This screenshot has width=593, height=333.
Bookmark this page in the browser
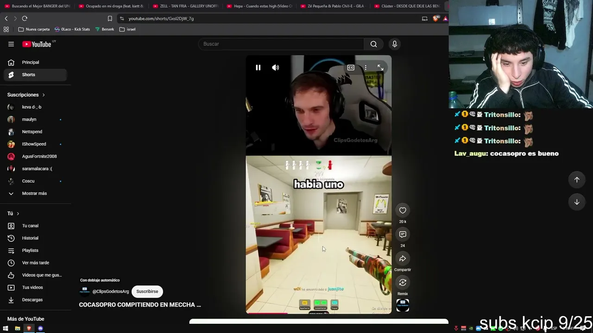point(110,18)
